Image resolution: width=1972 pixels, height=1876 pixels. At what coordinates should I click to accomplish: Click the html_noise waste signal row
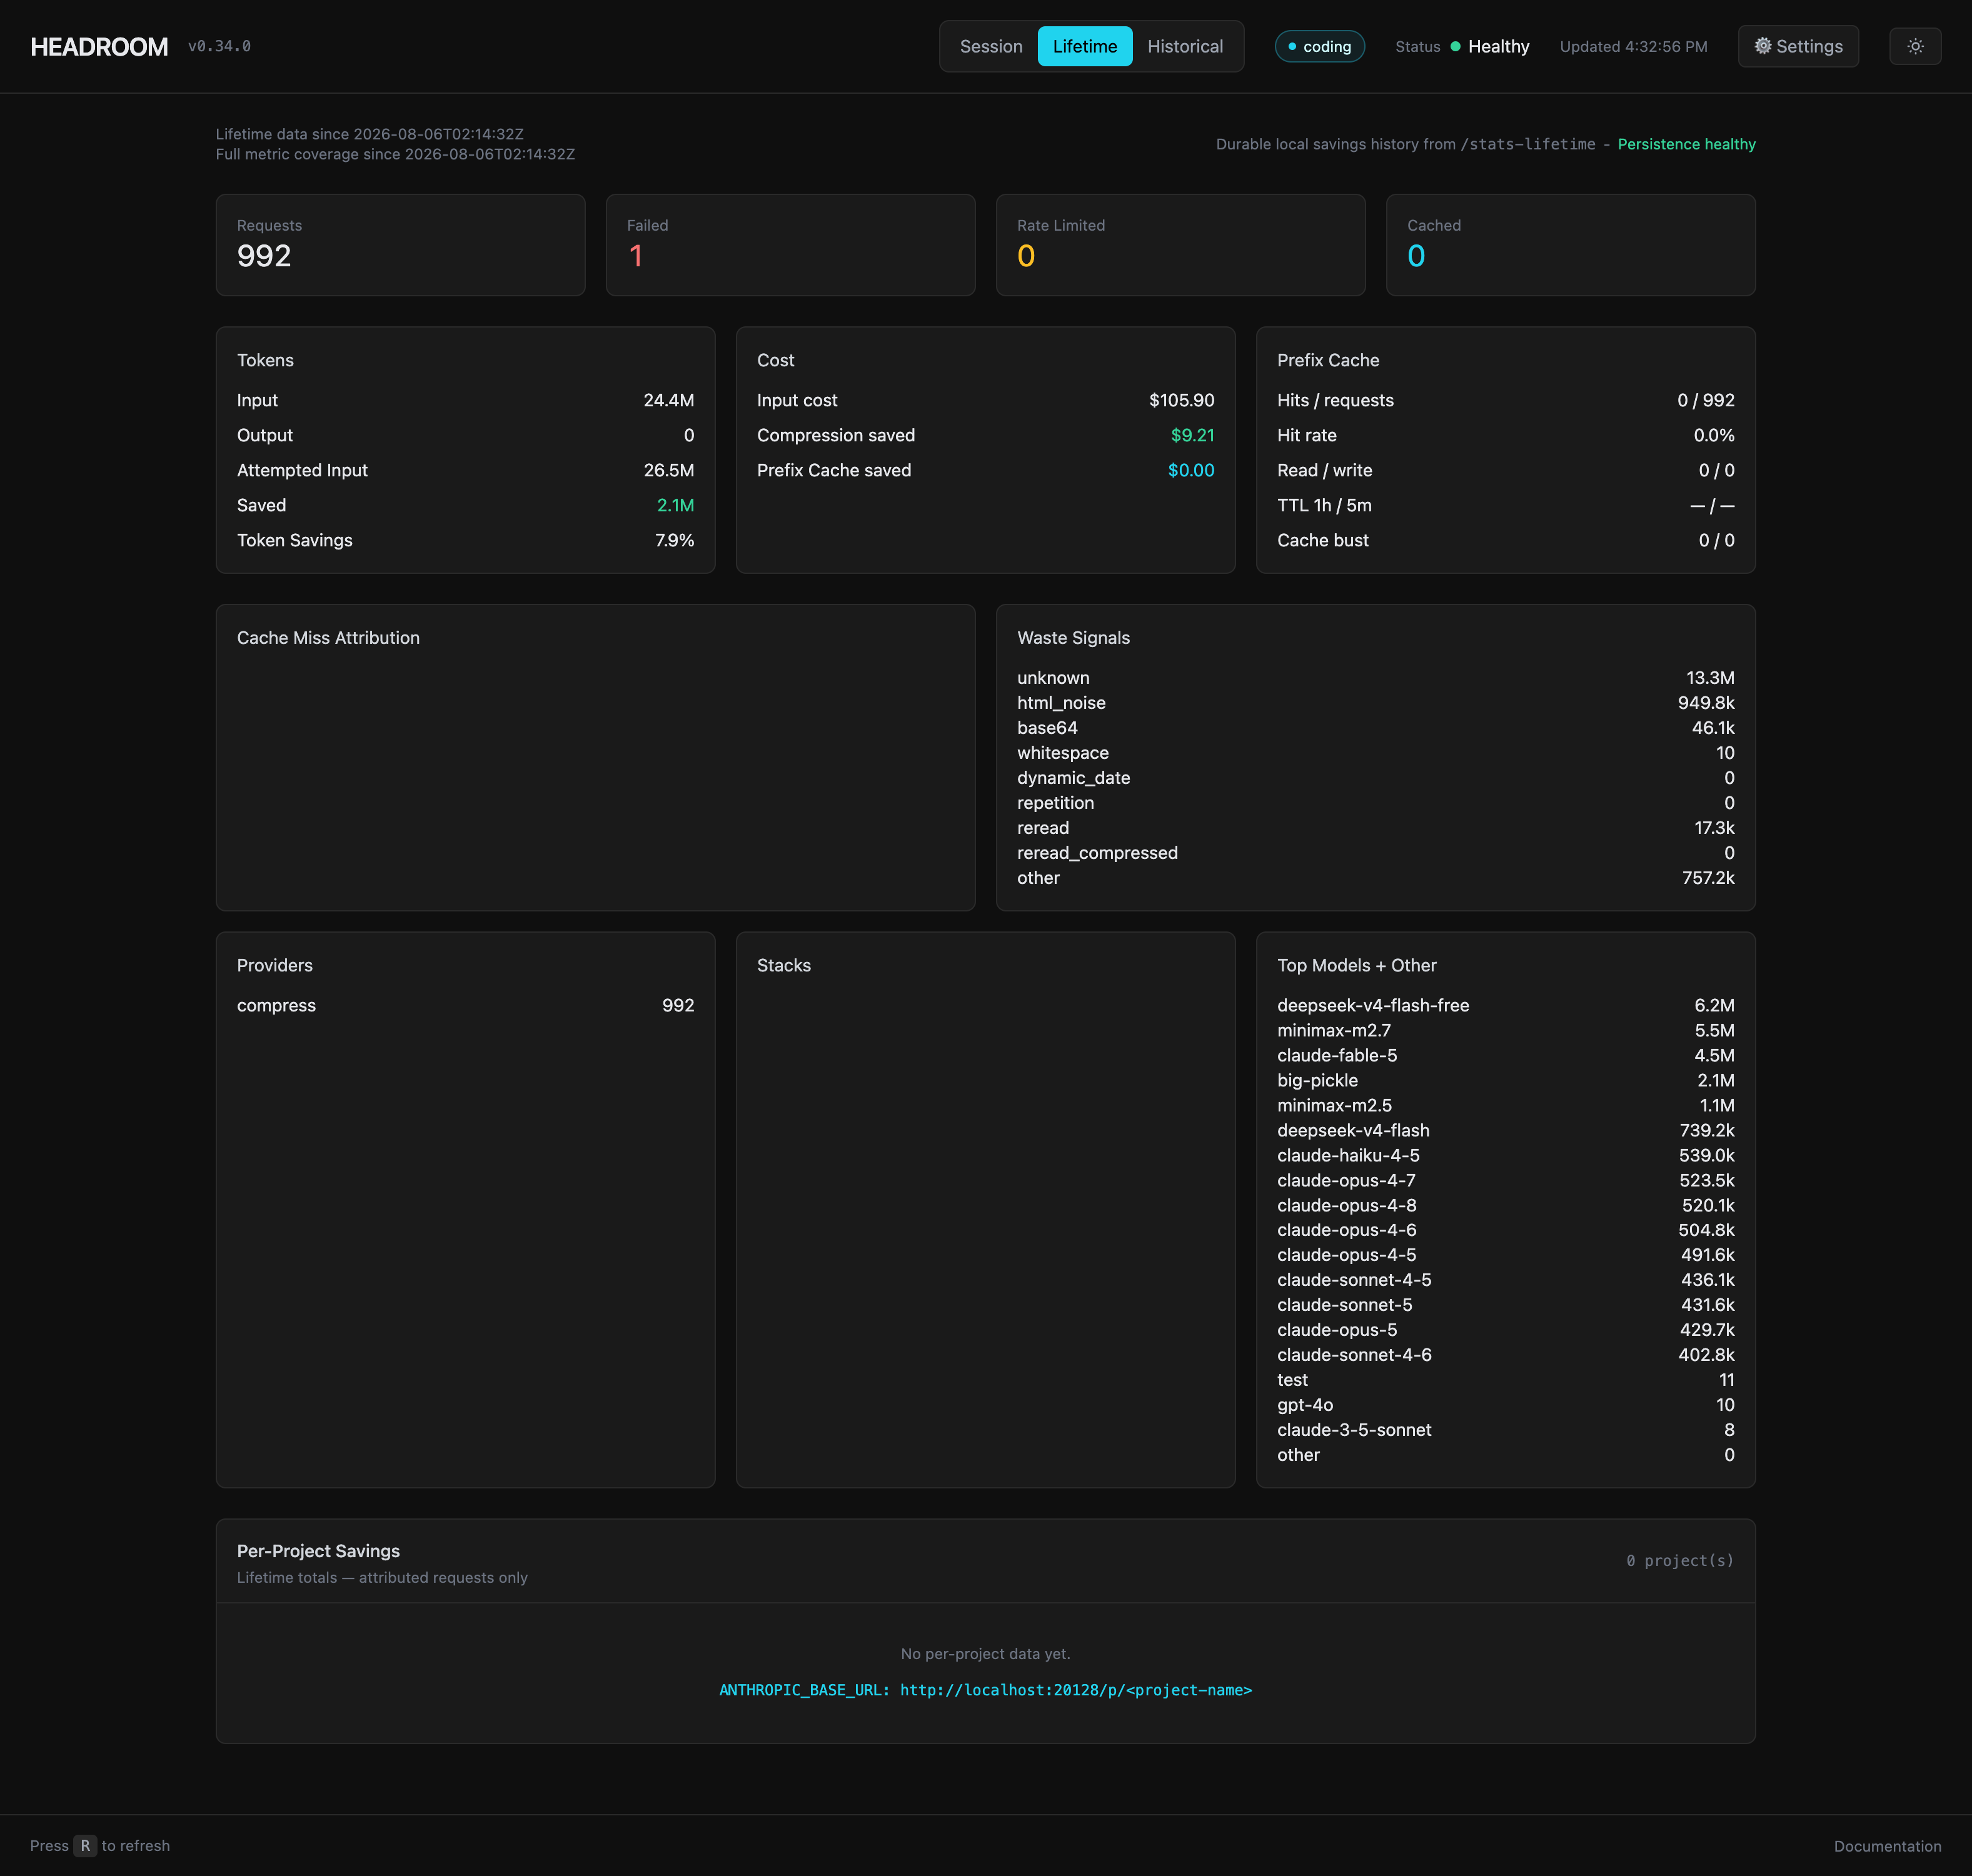click(1375, 703)
